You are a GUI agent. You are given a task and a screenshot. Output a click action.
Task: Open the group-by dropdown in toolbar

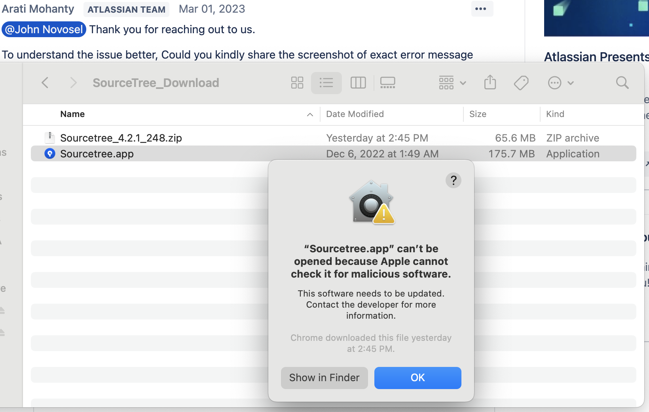coord(452,83)
